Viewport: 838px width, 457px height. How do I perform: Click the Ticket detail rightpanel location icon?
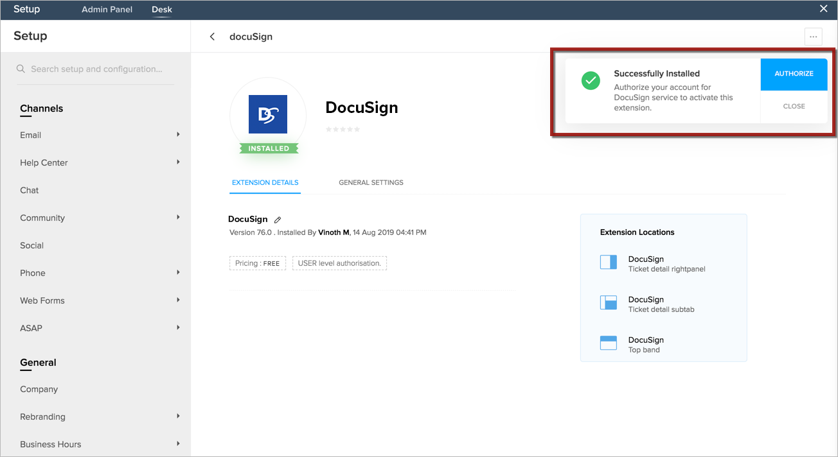pyautogui.click(x=609, y=262)
